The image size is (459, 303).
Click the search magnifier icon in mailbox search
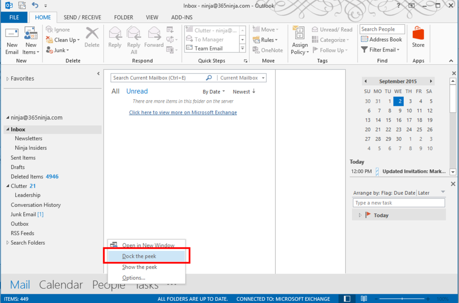coord(208,78)
